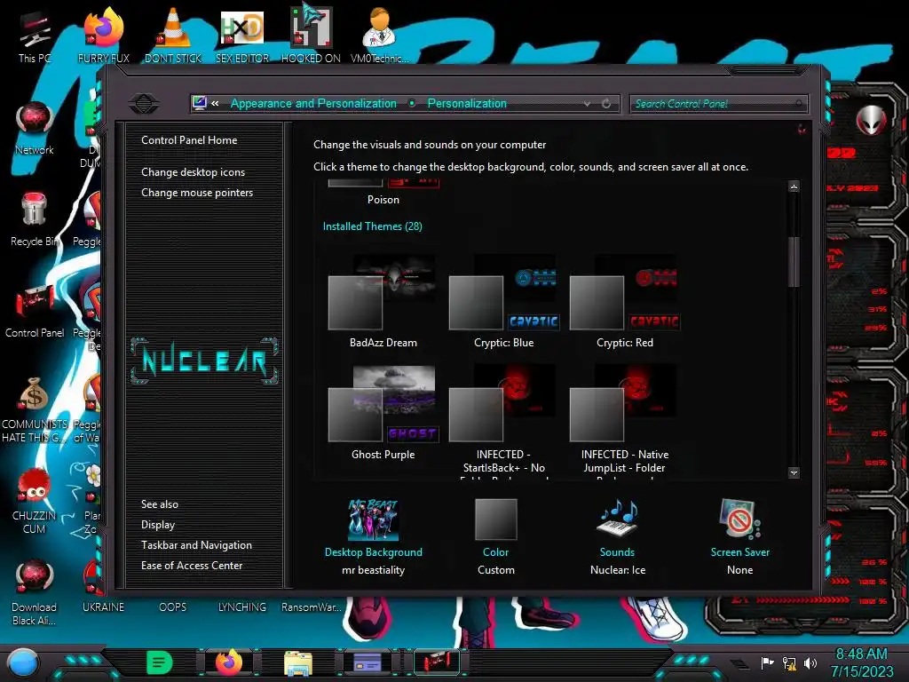This screenshot has width=909, height=682.
Task: Click address bar double chevron
Action: tap(215, 103)
